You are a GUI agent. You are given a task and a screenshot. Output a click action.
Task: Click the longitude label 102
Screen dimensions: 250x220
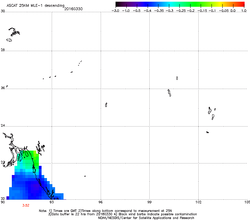[x=199, y=202]
